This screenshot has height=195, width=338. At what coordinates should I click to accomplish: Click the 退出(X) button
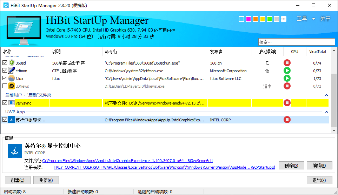[x=319, y=180]
